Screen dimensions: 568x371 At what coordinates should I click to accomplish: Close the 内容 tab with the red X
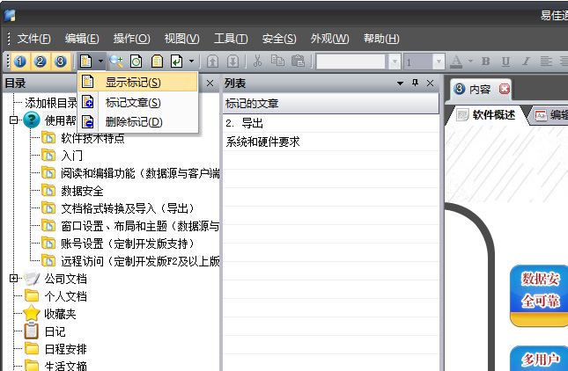(505, 89)
